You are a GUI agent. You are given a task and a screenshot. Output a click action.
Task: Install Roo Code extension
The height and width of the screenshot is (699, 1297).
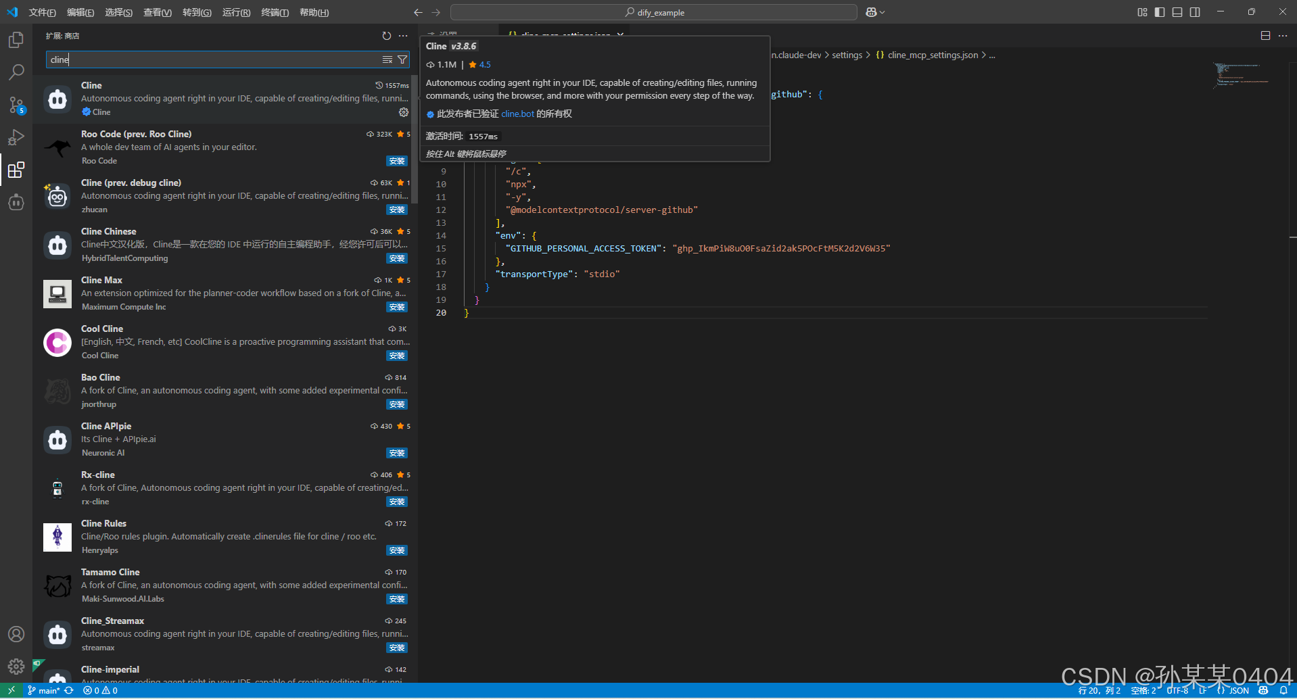coord(397,161)
